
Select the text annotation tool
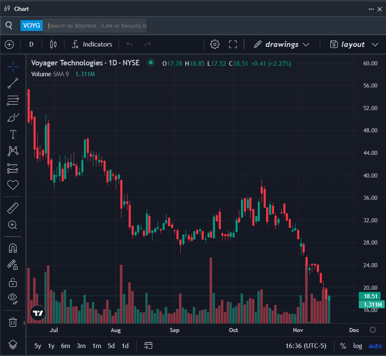13,134
